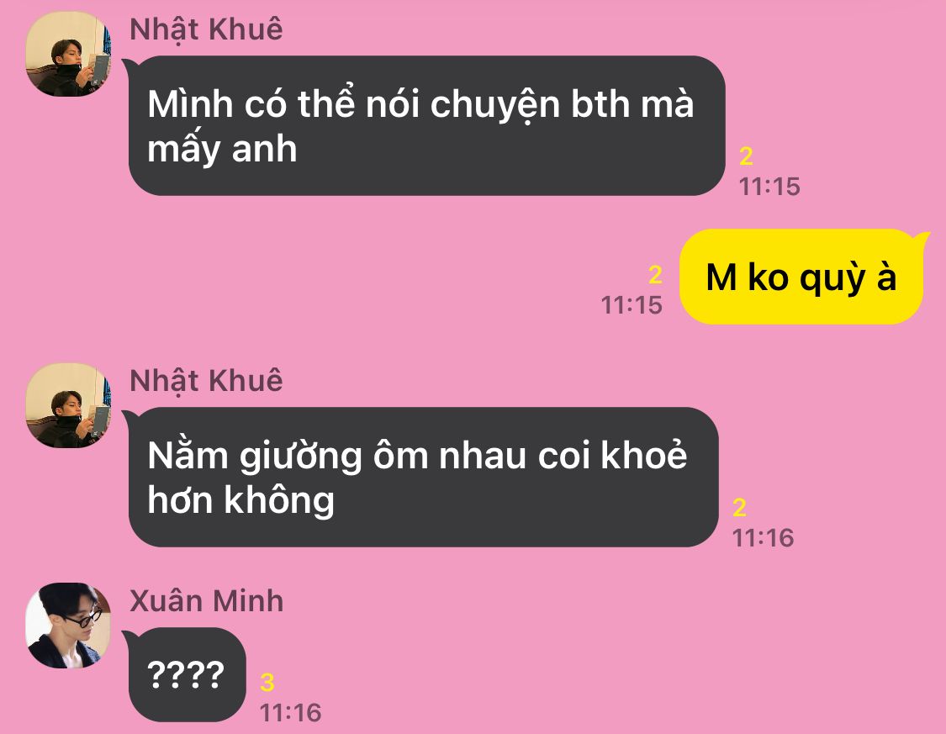Viewport: 946px width, 734px height.
Task: Tap the 11:15 timestamp beside yellow bubble
Action: pyautogui.click(x=632, y=305)
